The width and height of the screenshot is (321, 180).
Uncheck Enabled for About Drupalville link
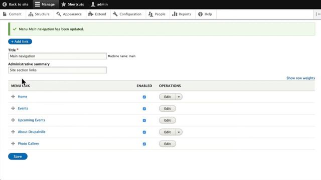[x=144, y=132]
